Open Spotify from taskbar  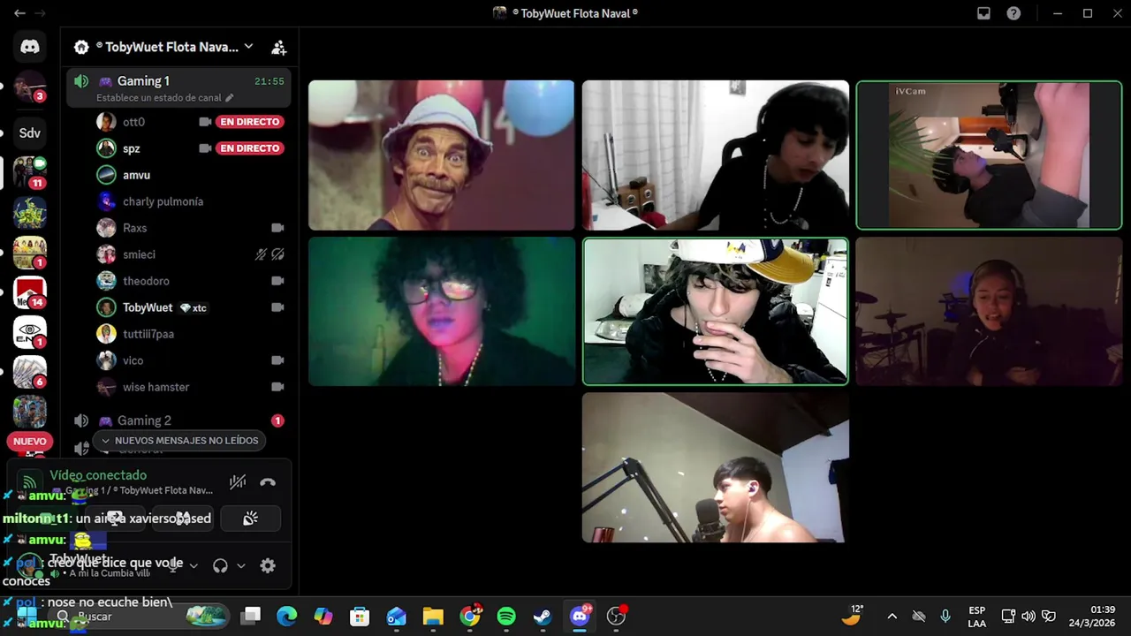click(506, 616)
